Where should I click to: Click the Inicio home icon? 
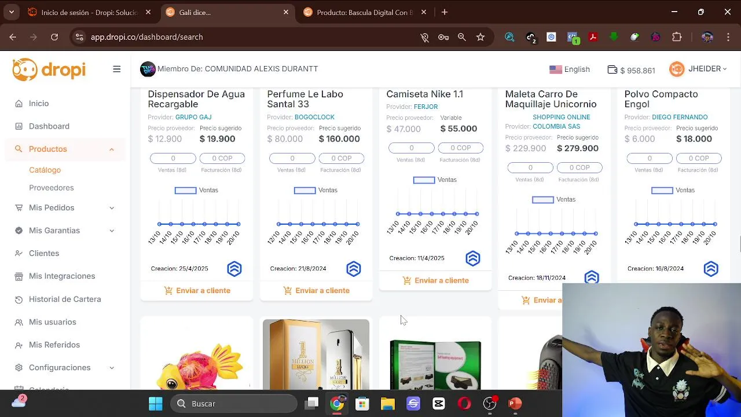point(19,103)
